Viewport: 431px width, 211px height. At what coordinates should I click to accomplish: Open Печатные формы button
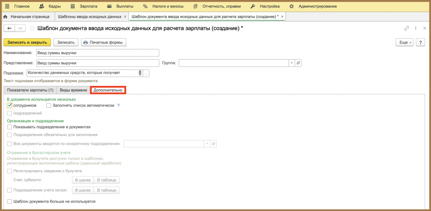click(104, 43)
